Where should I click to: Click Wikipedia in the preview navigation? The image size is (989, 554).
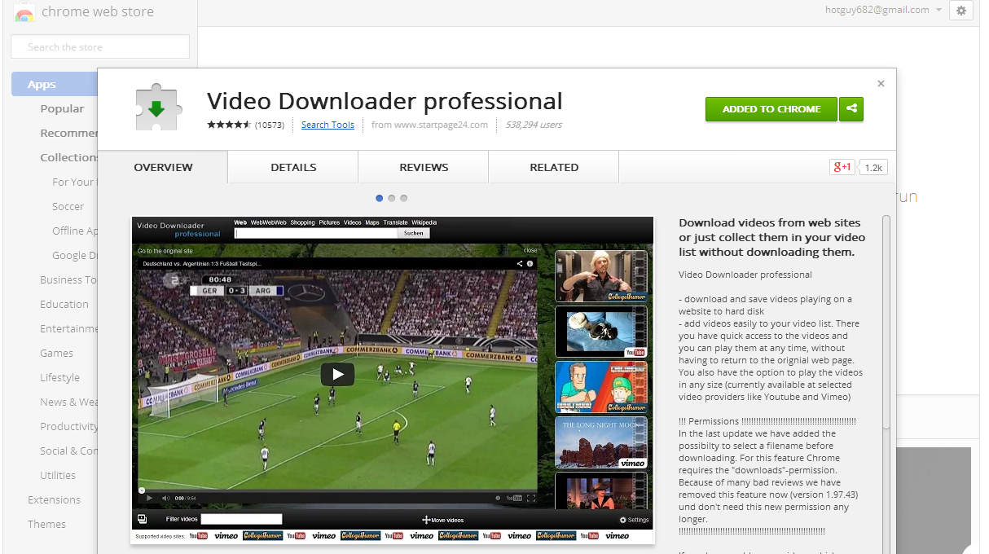pyautogui.click(x=424, y=222)
